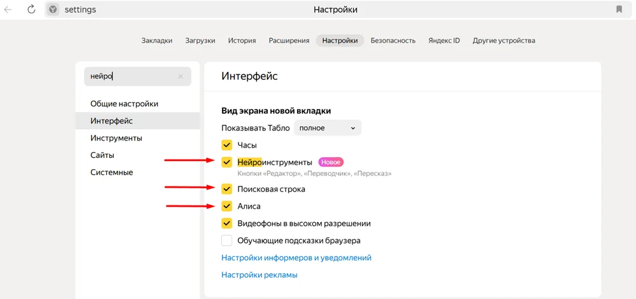
Task: Open the Настройки информеров и уведомлений link
Action: [x=296, y=258]
